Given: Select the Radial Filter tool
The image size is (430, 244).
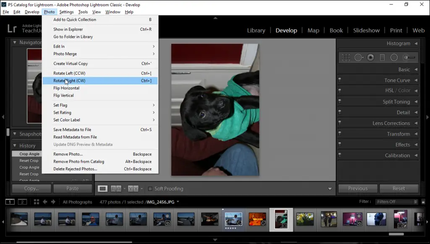Looking at the screenshot, I should [394, 57].
